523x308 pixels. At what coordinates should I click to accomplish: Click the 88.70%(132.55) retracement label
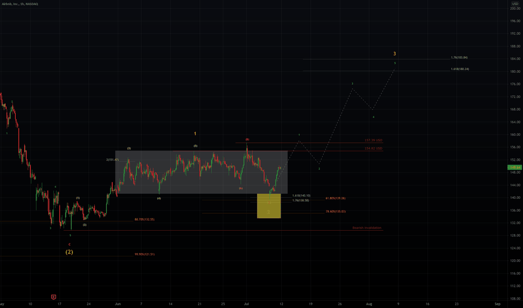pyautogui.click(x=144, y=220)
